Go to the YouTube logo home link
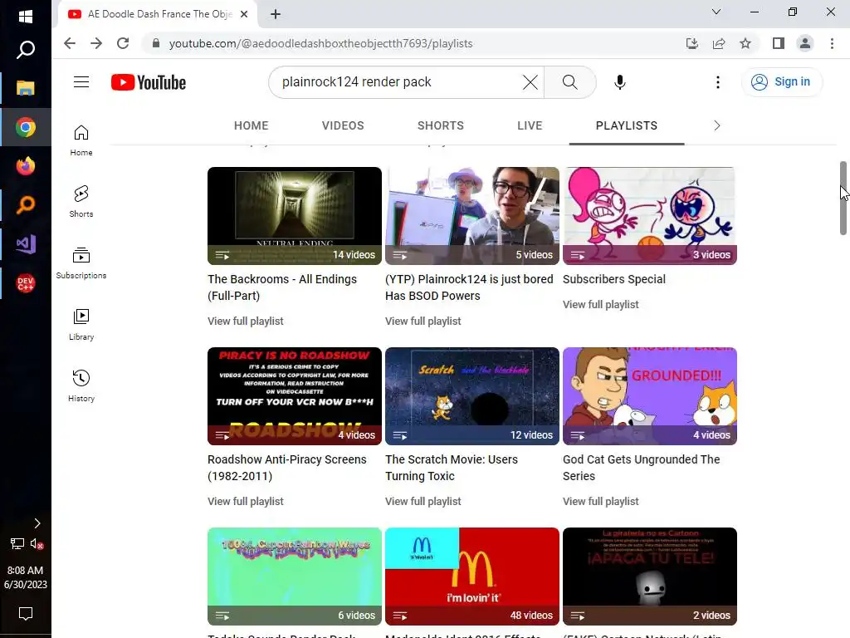 [149, 82]
